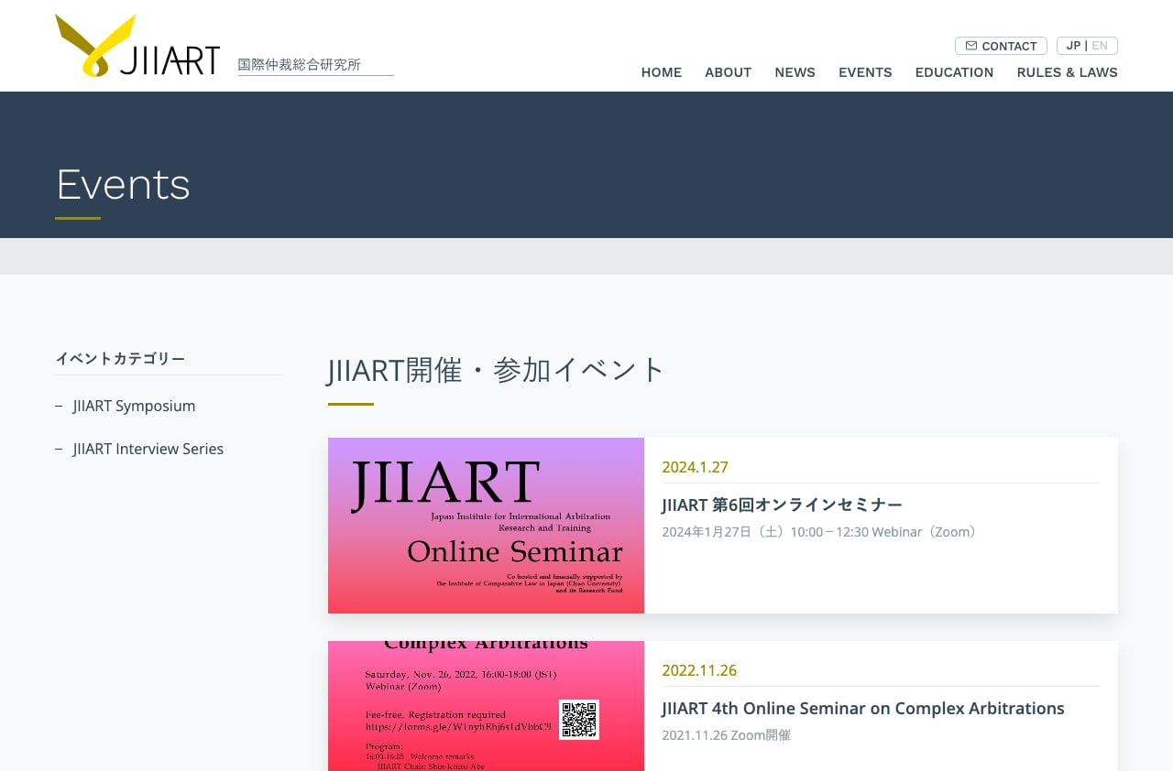The width and height of the screenshot is (1173, 771).
Task: Switch language to EN
Action: (x=1100, y=46)
